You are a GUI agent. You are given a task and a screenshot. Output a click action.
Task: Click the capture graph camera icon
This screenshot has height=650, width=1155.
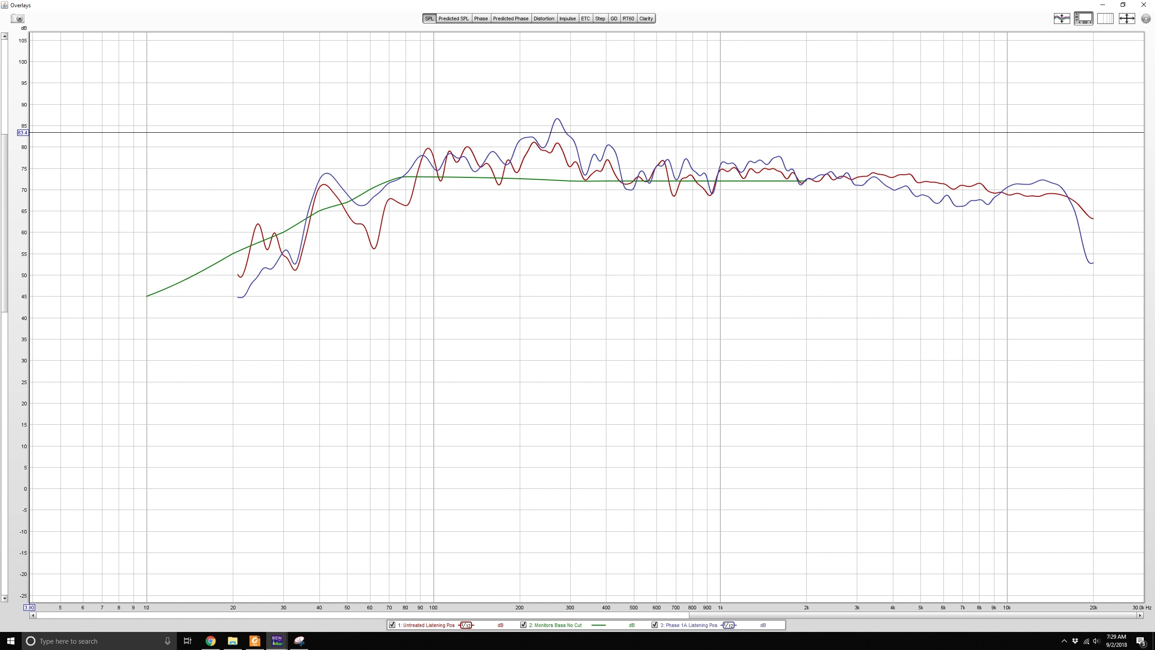18,19
